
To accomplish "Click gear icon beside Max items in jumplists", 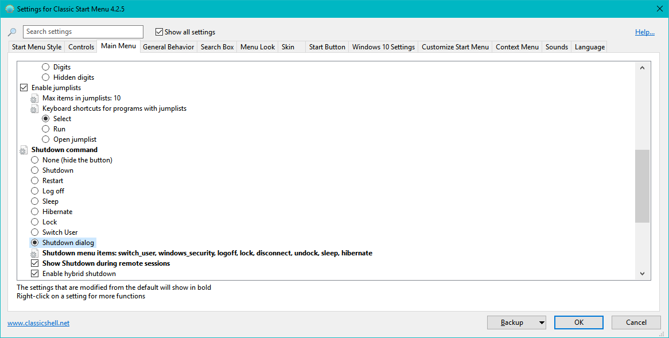I will [x=34, y=99].
